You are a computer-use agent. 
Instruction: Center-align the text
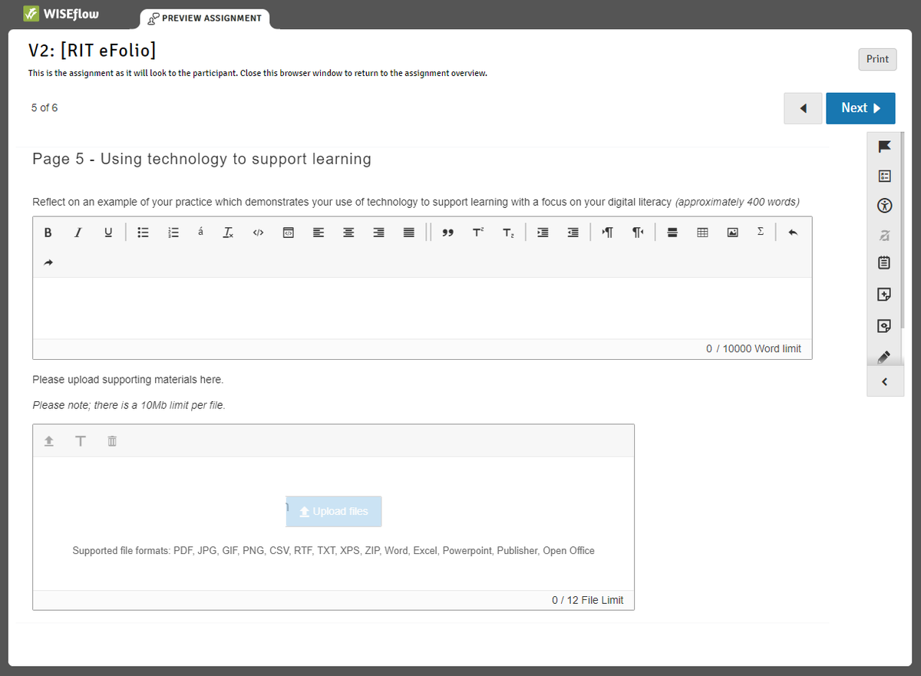(x=348, y=232)
